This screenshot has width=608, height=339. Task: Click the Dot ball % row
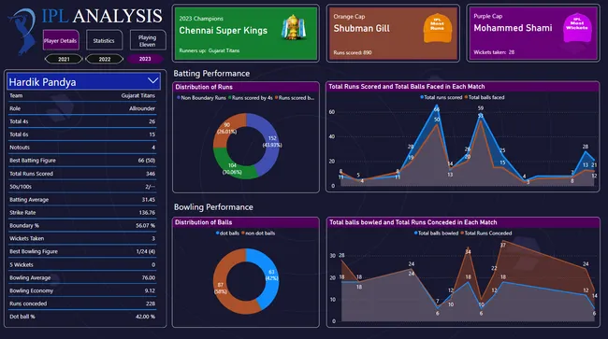coord(82,317)
